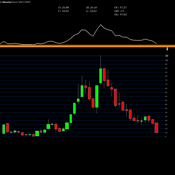Click the 88 price axis label
Viewport: 175px width, 175px height.
(x=166, y=72)
